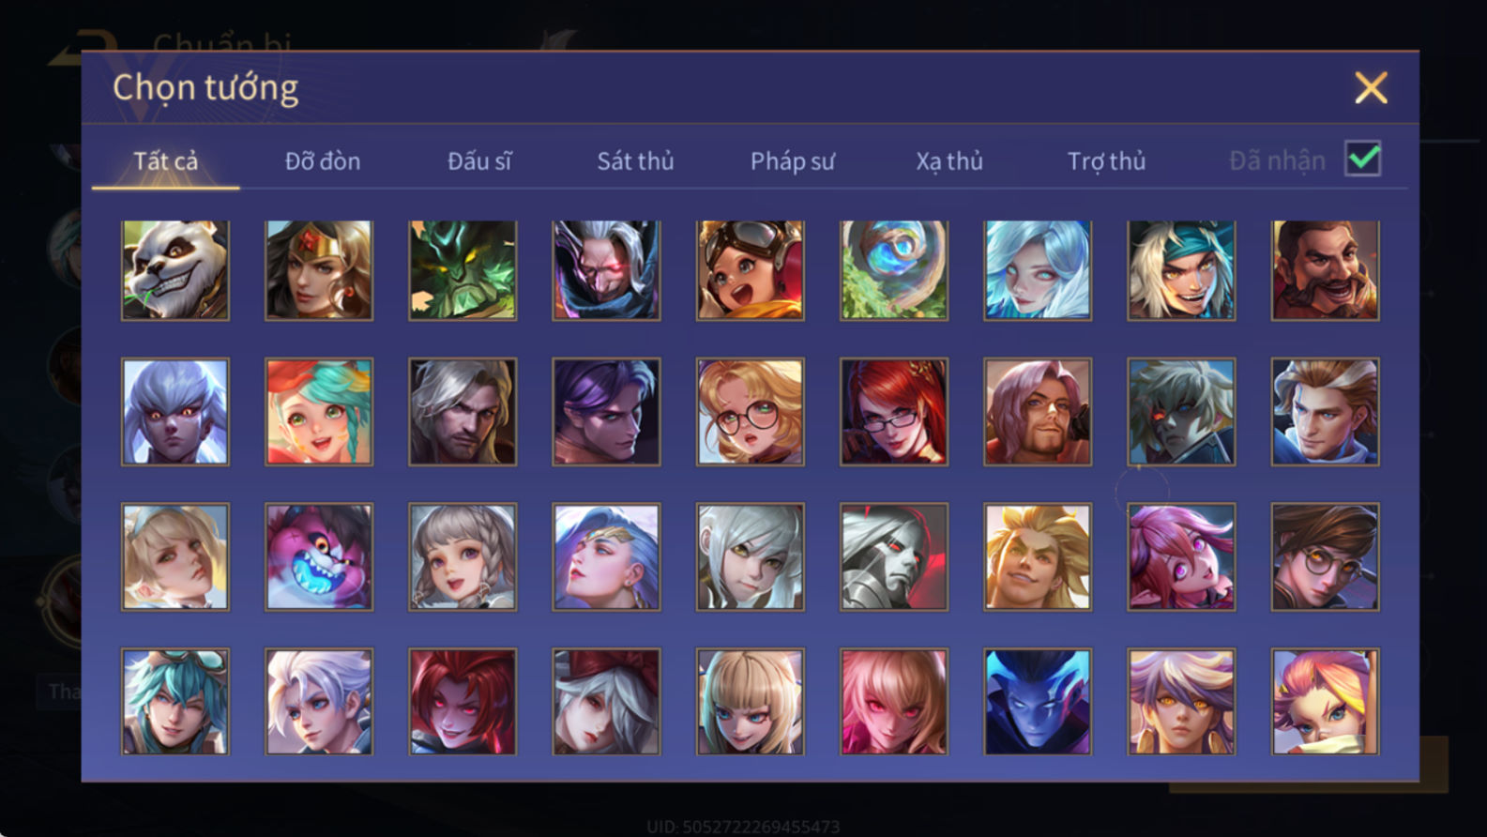Open the Đấu sĩ tab
Screen dimensions: 1487x837
pyautogui.click(x=479, y=161)
